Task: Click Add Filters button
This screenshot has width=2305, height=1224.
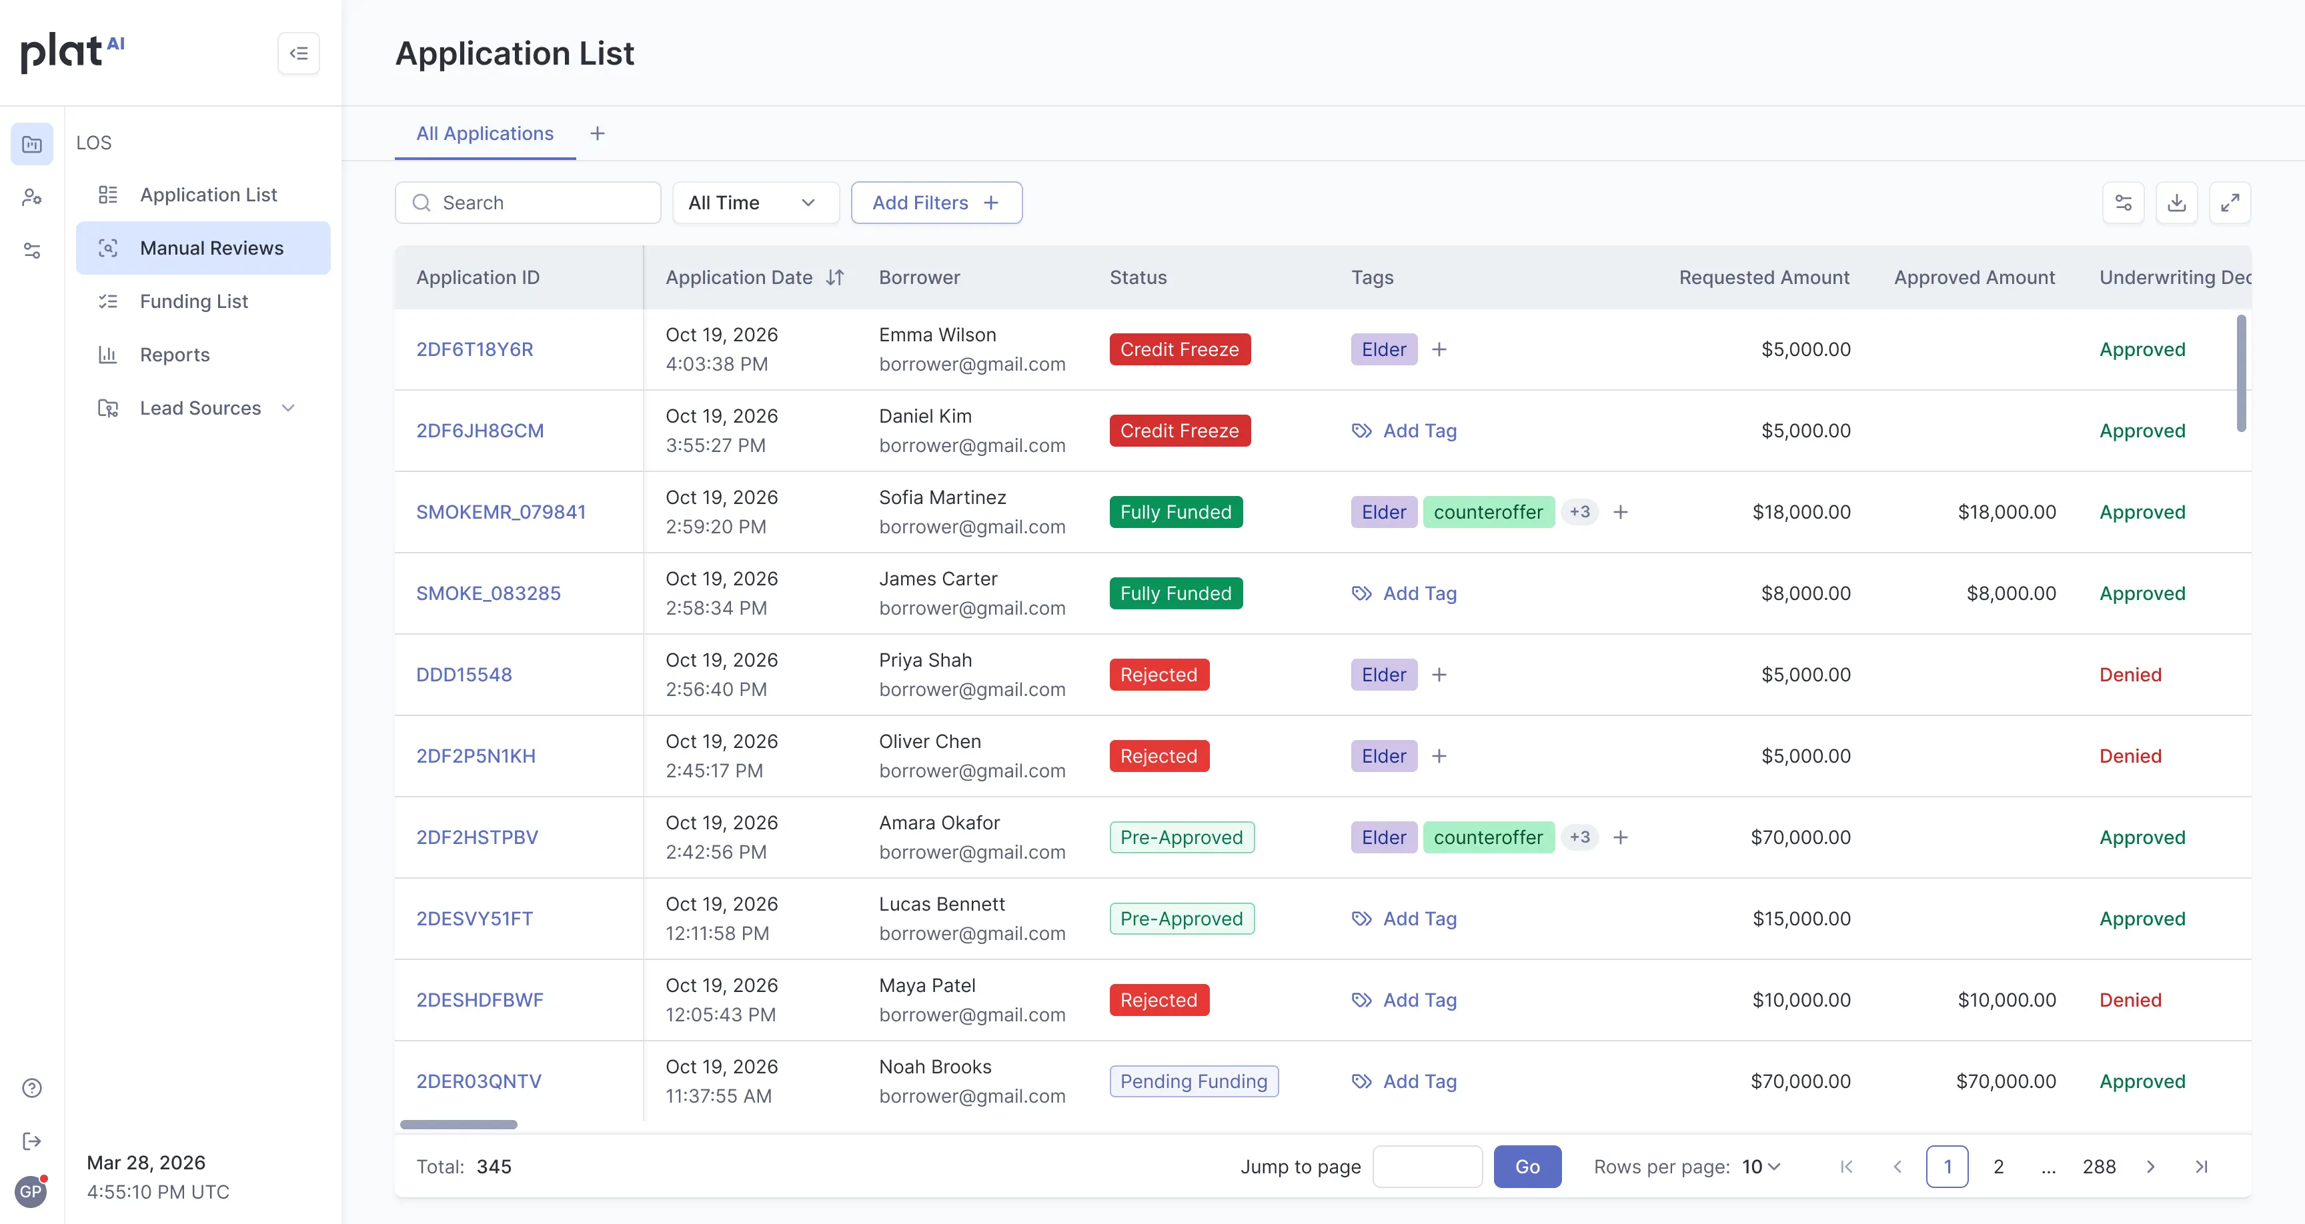Action: click(936, 203)
